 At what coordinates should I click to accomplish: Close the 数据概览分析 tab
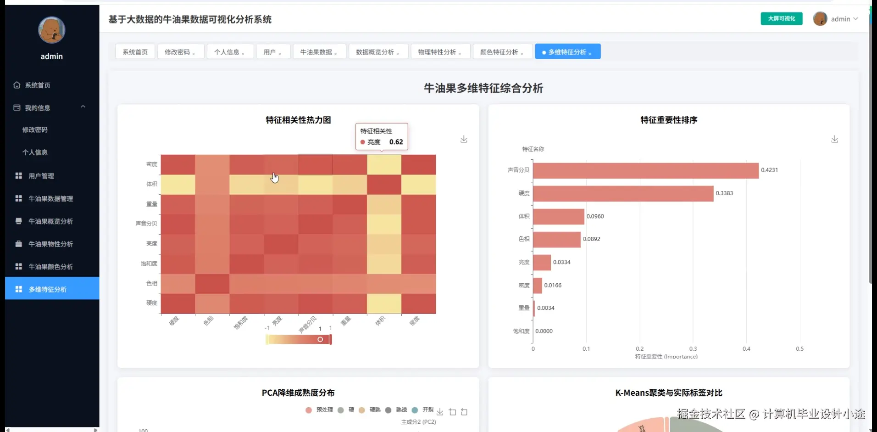tap(398, 54)
